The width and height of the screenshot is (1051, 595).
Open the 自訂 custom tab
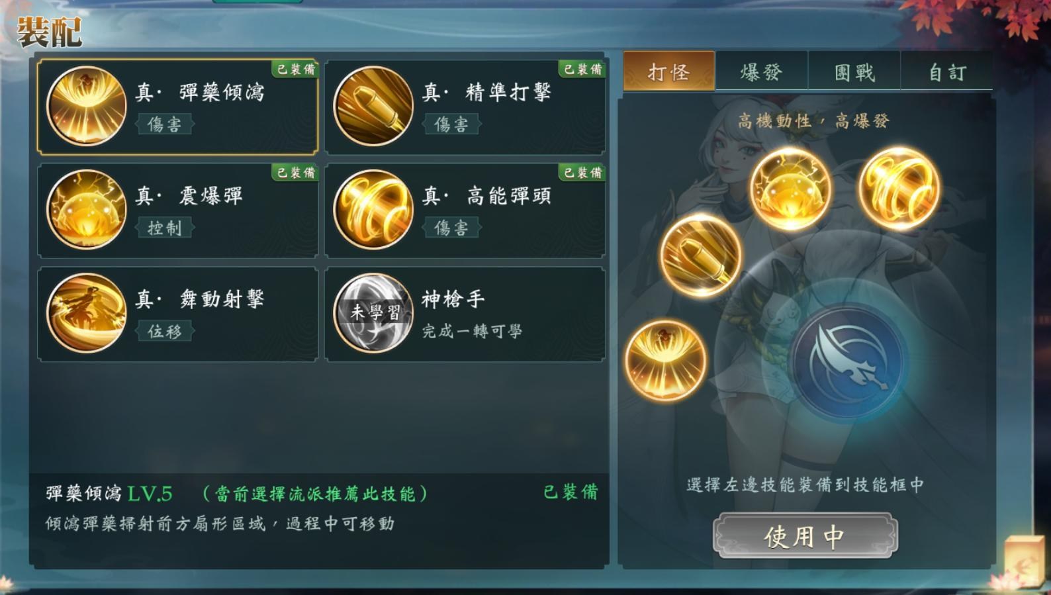[946, 71]
